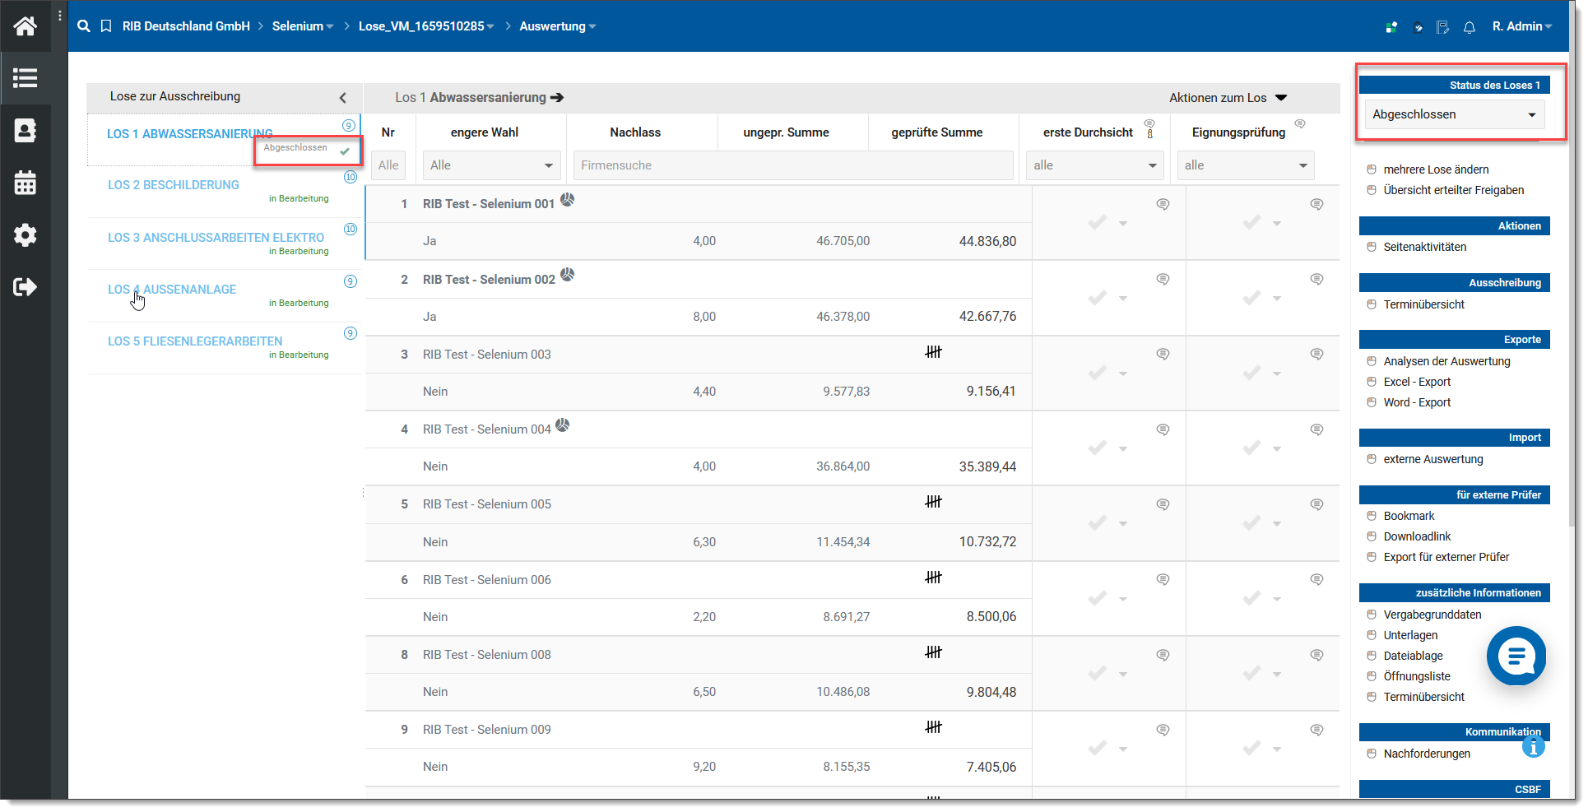Open the Status des Loses dropdown

pyautogui.click(x=1454, y=114)
